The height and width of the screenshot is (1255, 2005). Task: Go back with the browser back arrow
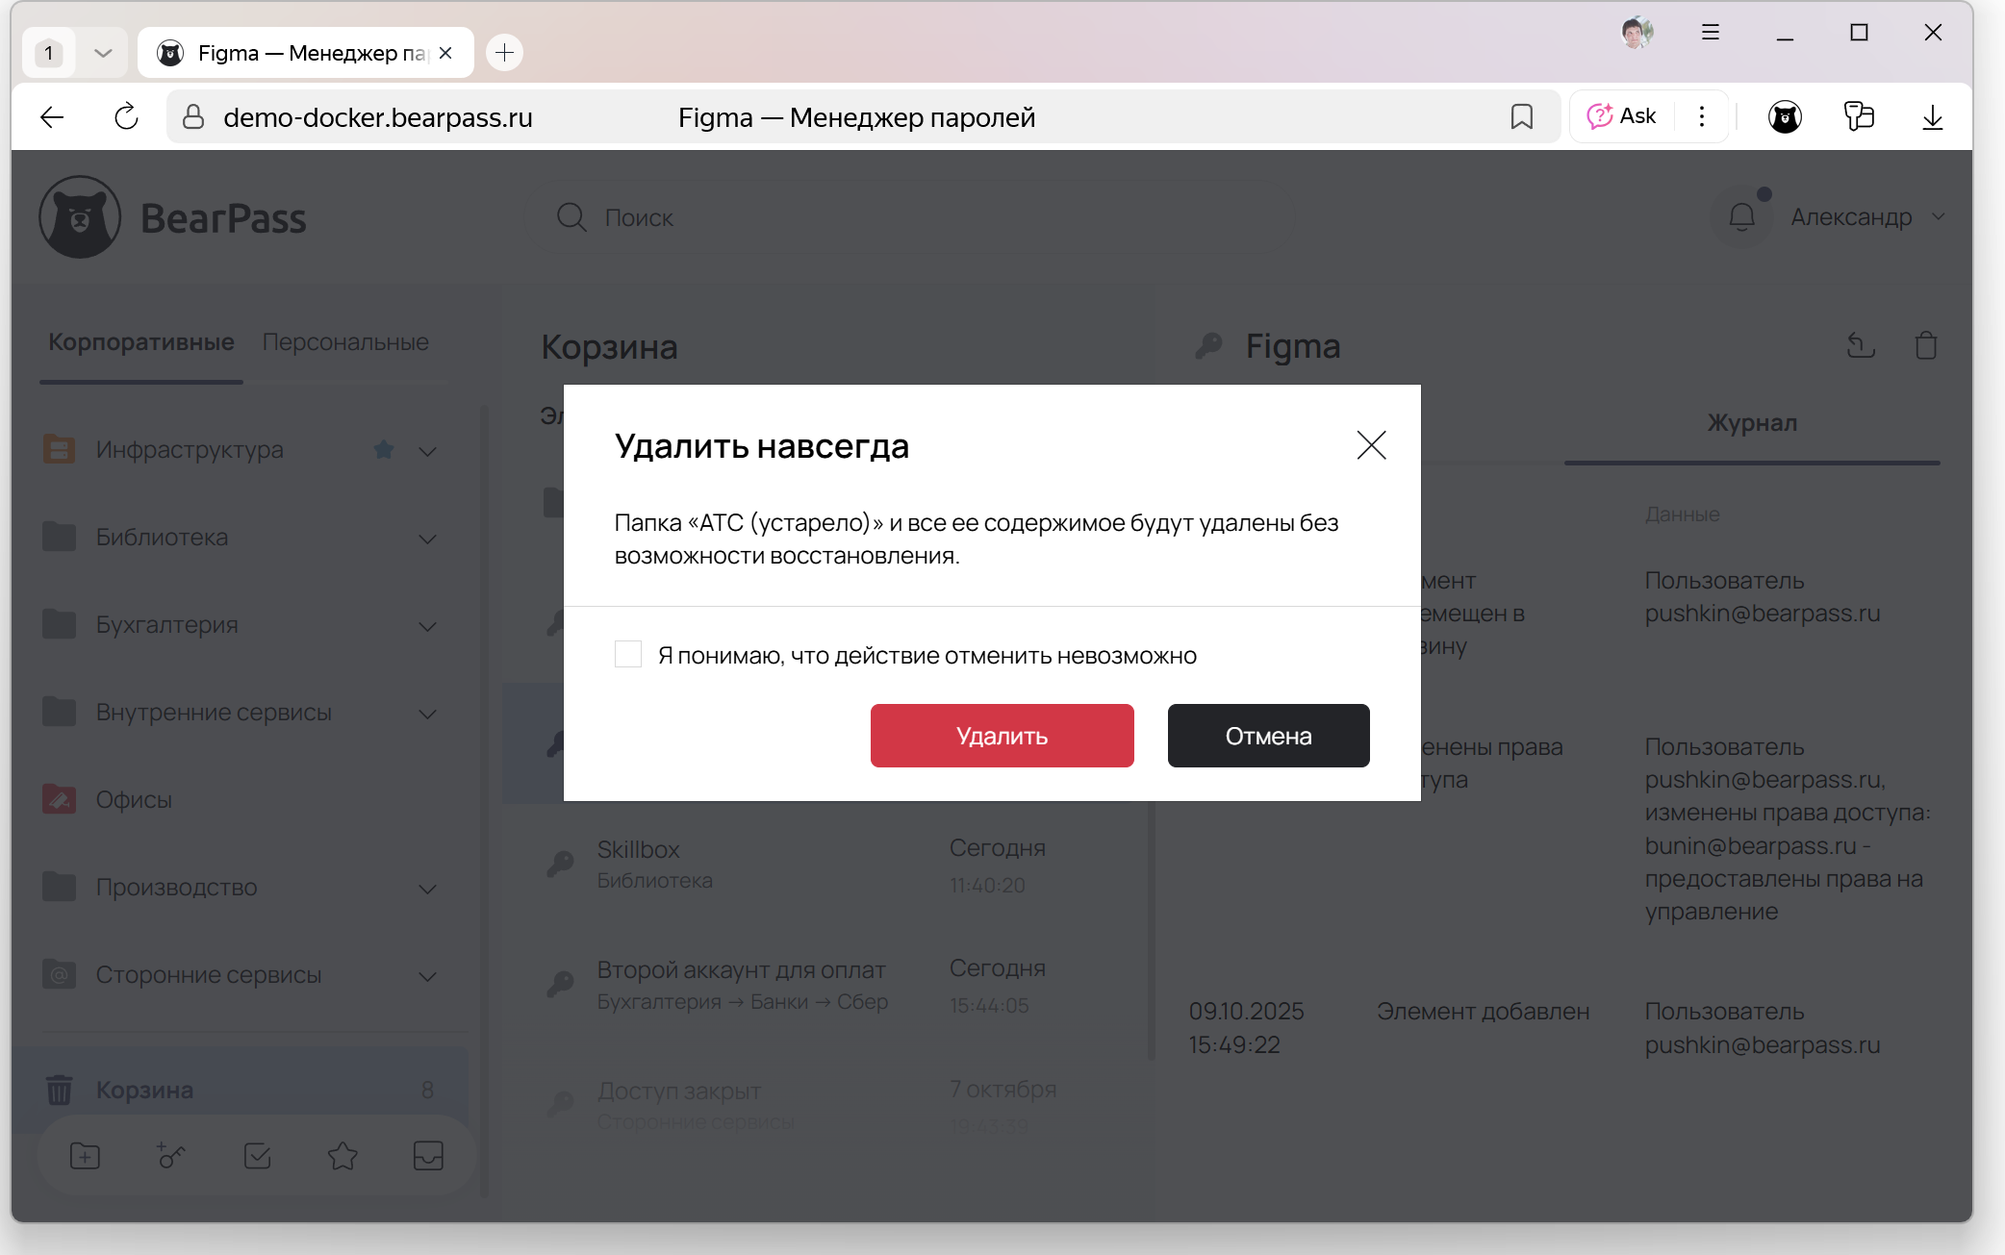click(52, 117)
